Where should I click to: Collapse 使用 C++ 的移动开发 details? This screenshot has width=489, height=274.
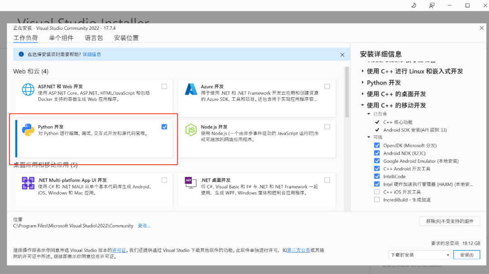click(x=362, y=105)
